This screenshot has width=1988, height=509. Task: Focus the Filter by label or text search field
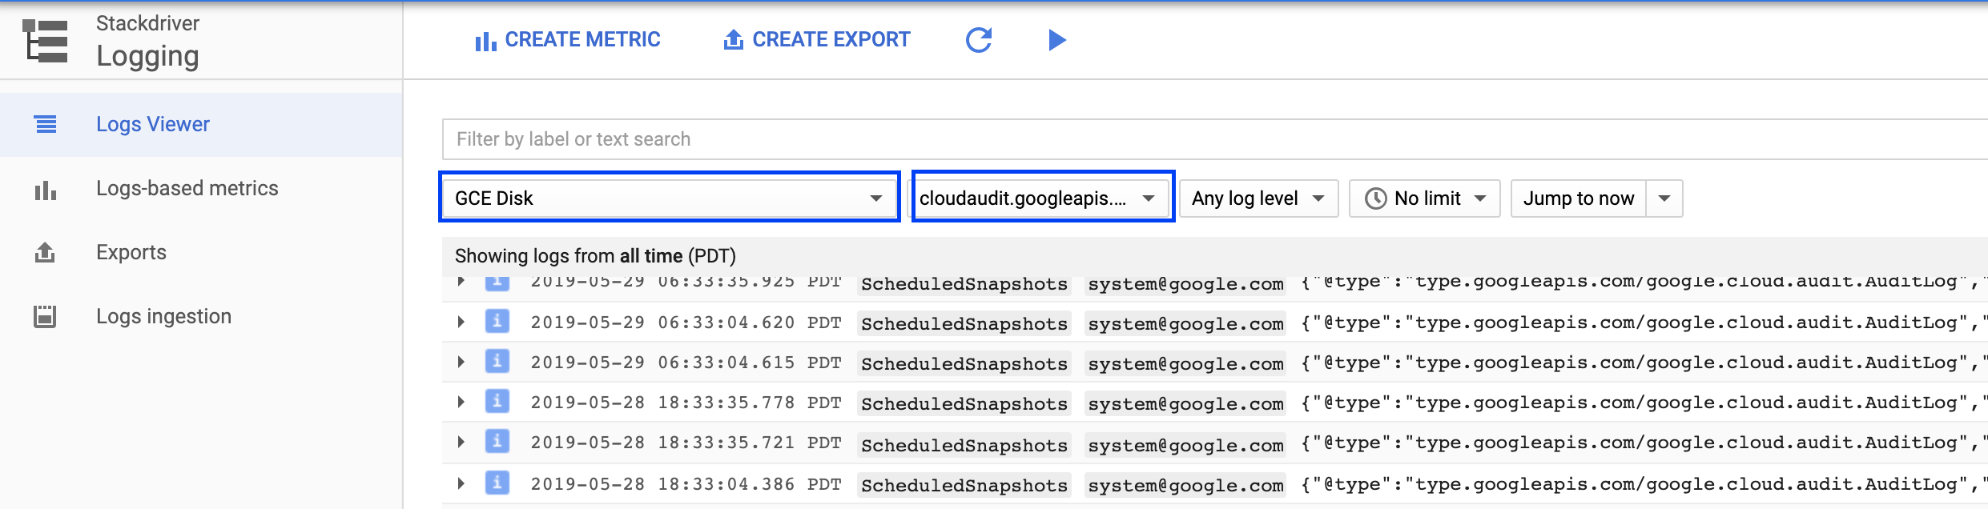tap(1214, 139)
